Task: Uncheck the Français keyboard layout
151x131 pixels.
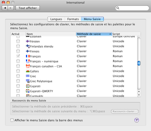Action: pyautogui.click(x=18, y=56)
